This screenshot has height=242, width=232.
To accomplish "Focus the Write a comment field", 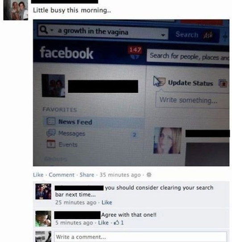I will [141, 237].
